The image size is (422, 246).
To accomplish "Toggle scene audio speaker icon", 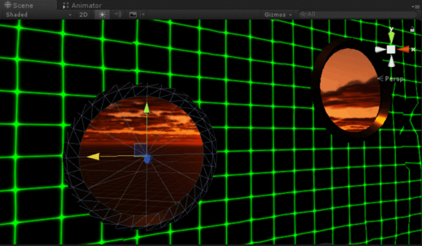I will pyautogui.click(x=118, y=15).
